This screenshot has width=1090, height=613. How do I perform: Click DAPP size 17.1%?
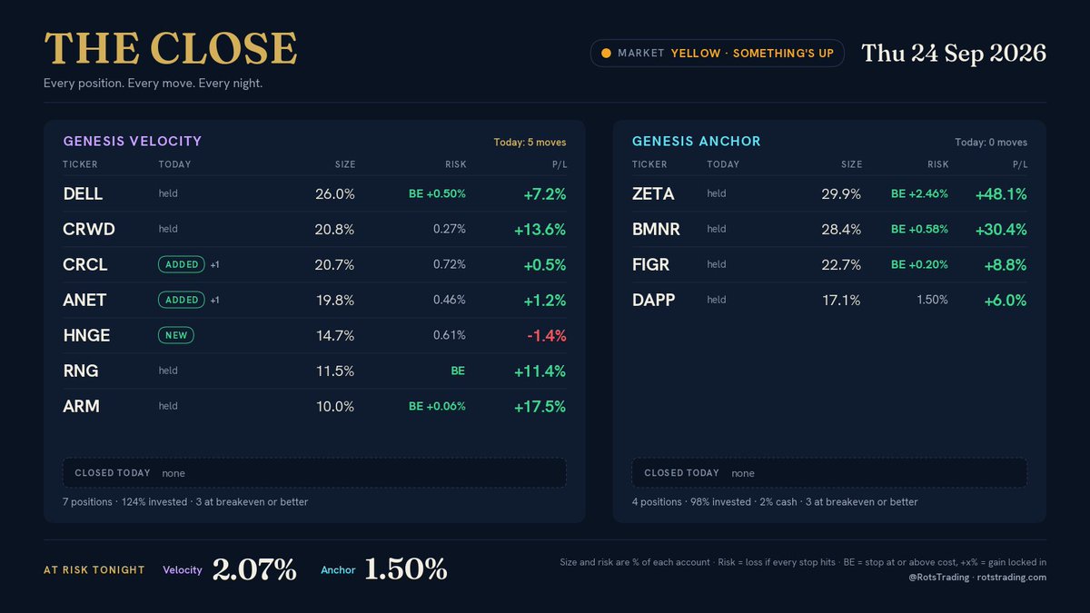pyautogui.click(x=841, y=300)
